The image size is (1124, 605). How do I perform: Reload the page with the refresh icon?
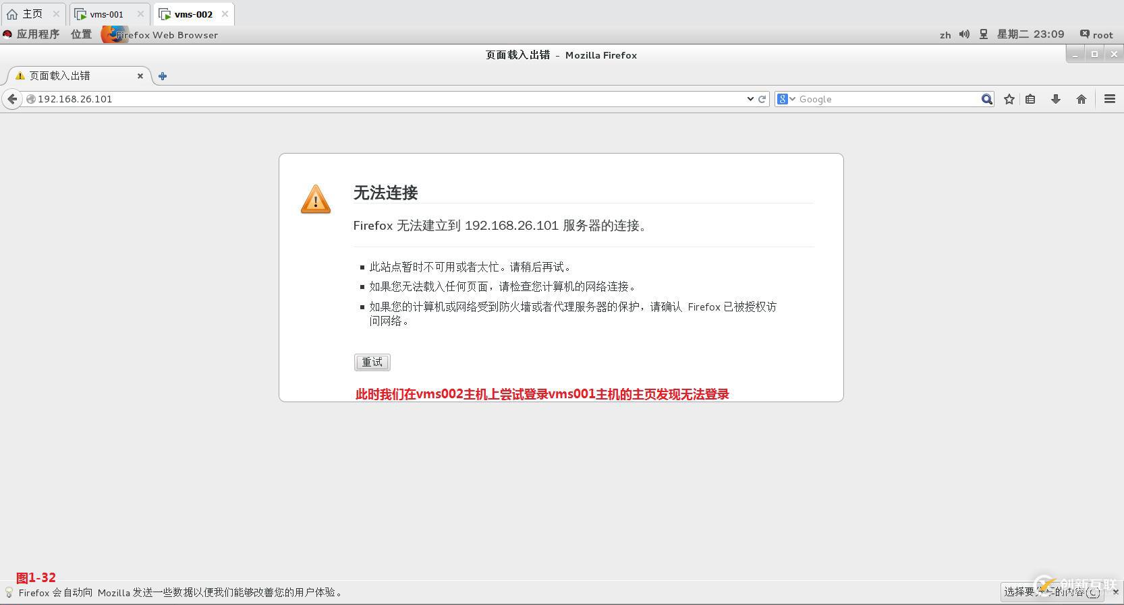[762, 99]
